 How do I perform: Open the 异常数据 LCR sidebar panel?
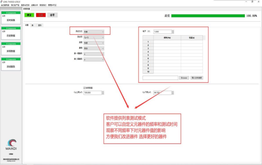pyautogui.click(x=11, y=48)
